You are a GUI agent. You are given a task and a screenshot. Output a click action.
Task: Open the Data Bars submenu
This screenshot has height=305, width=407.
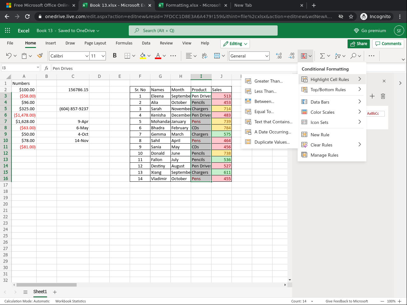coord(332,102)
